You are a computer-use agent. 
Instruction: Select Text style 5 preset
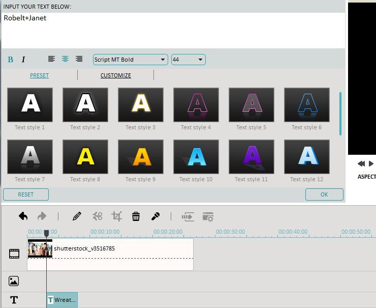click(252, 105)
